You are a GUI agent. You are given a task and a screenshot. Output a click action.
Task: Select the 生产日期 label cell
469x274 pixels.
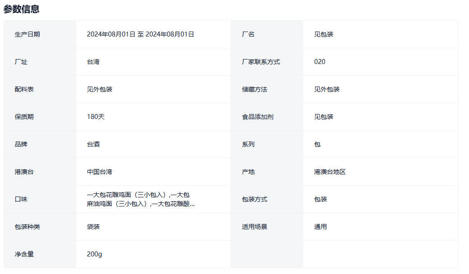coord(27,34)
